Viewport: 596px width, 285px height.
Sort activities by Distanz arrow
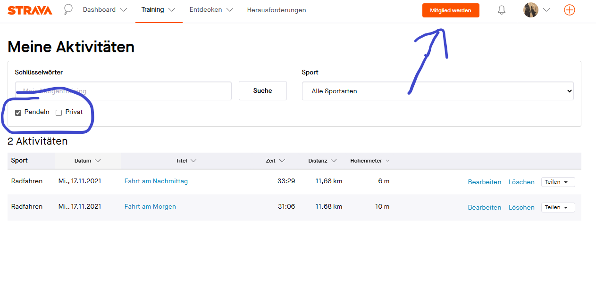334,161
